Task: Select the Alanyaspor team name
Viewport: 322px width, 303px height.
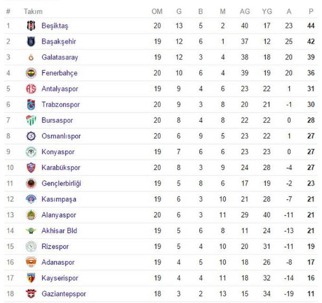Action: [x=59, y=215]
